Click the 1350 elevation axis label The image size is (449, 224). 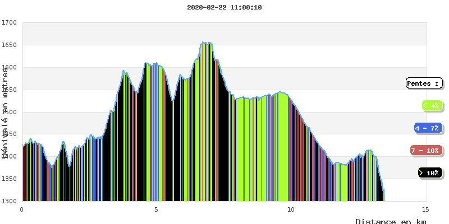10,179
